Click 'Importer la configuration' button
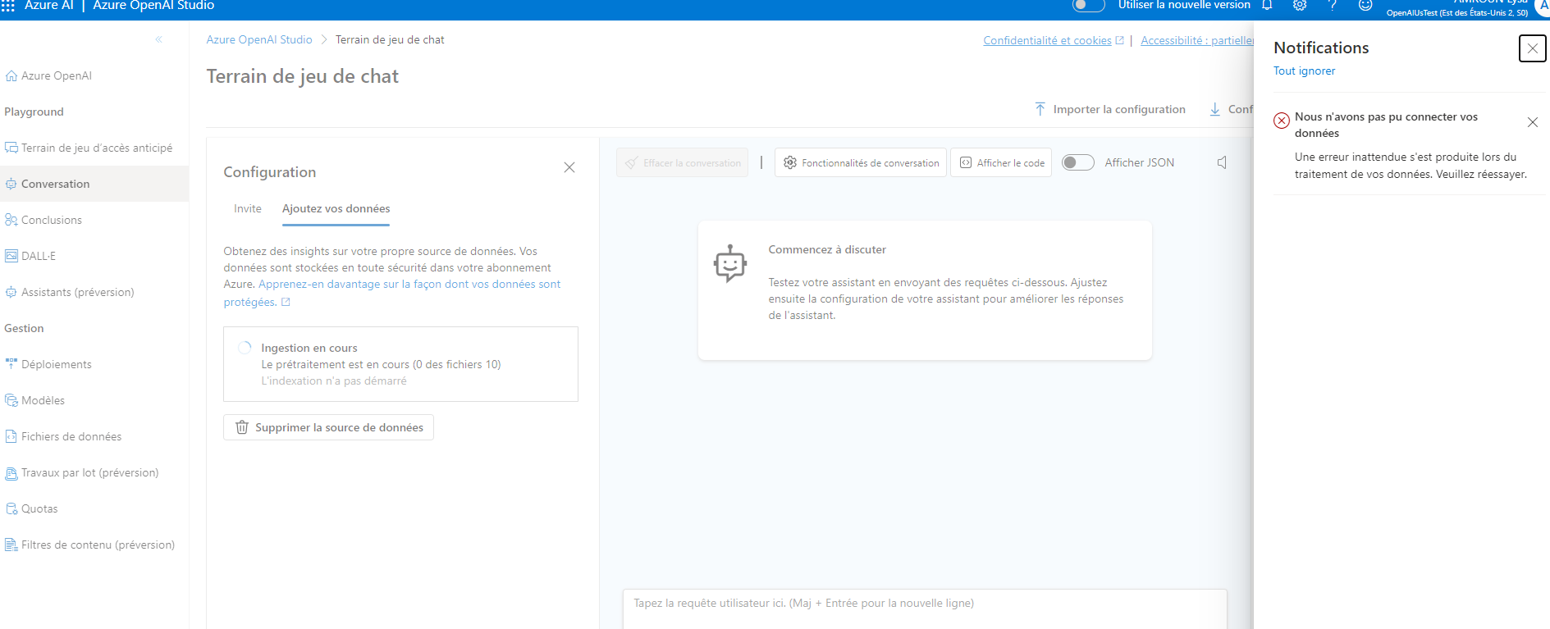 (x=1110, y=109)
